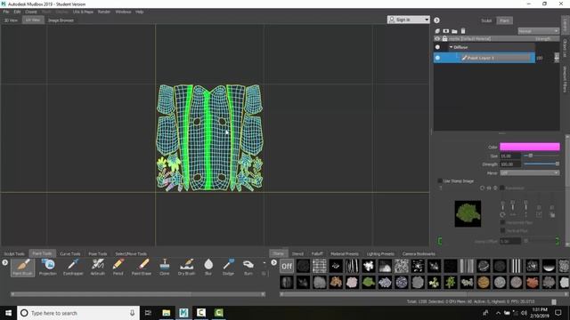Viewport: 570px width, 320px height.
Task: Click the Off stamp tile
Action: (287, 267)
